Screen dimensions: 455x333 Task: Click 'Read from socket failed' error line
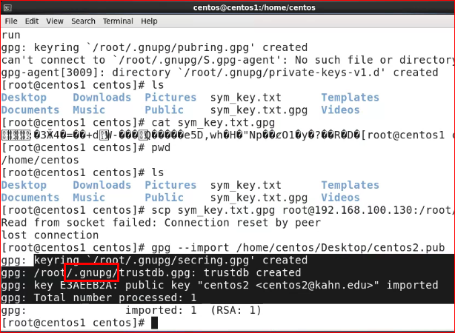click(x=161, y=223)
